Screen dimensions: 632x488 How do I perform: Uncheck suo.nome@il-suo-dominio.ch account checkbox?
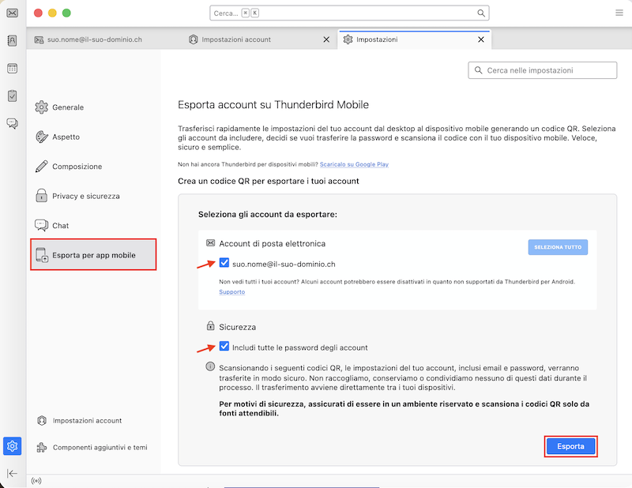(224, 263)
